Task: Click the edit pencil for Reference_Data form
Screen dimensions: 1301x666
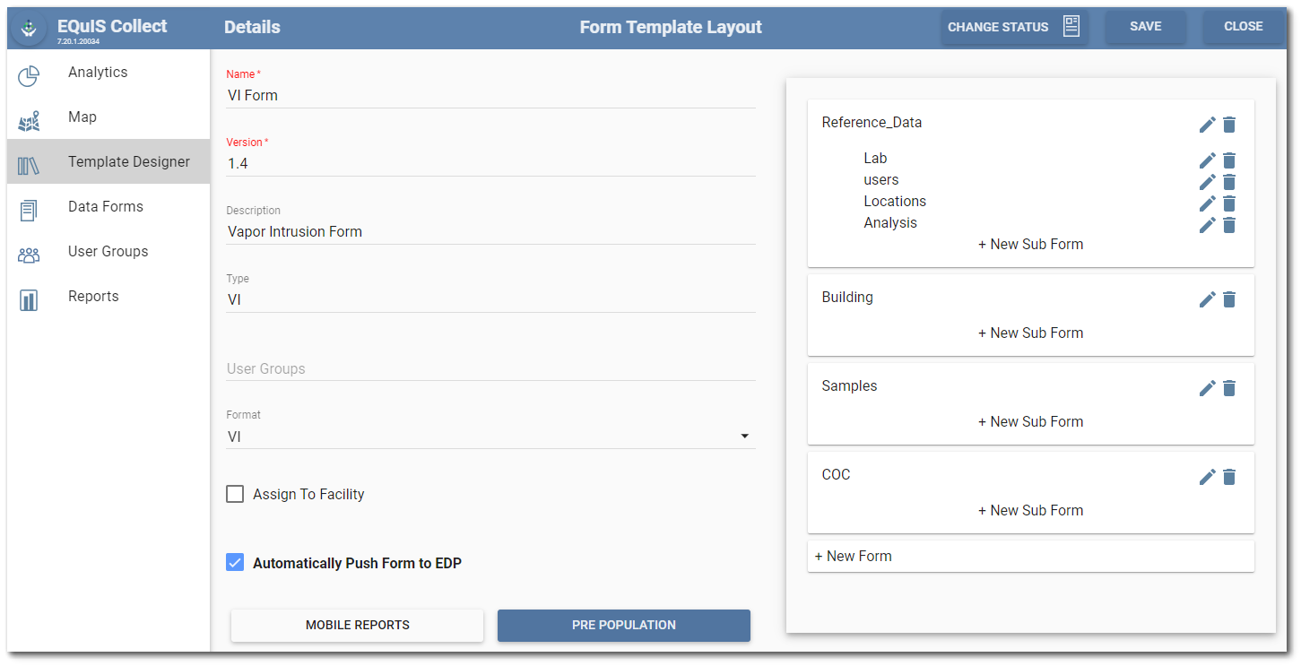Action: (x=1207, y=125)
